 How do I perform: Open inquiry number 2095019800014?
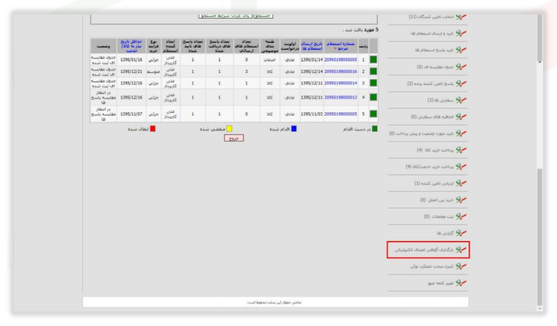[341, 83]
